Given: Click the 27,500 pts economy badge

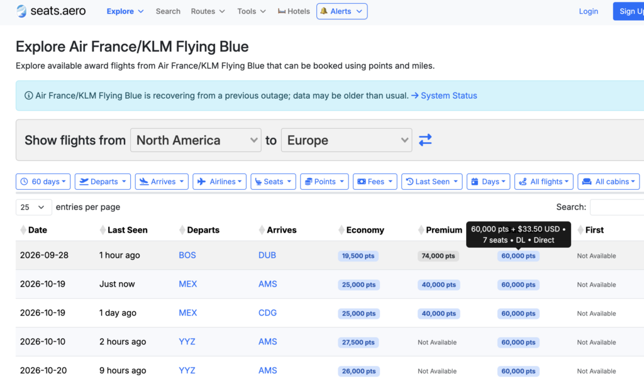Looking at the screenshot, I should click(358, 342).
